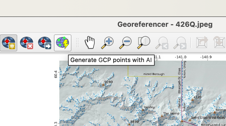Link Georeferencer to QGIS canvas
The height and width of the screenshot is (126, 226).
202,43
